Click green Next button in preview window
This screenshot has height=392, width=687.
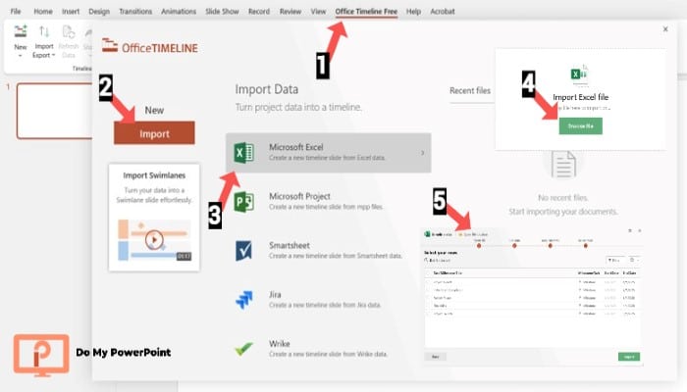click(629, 357)
